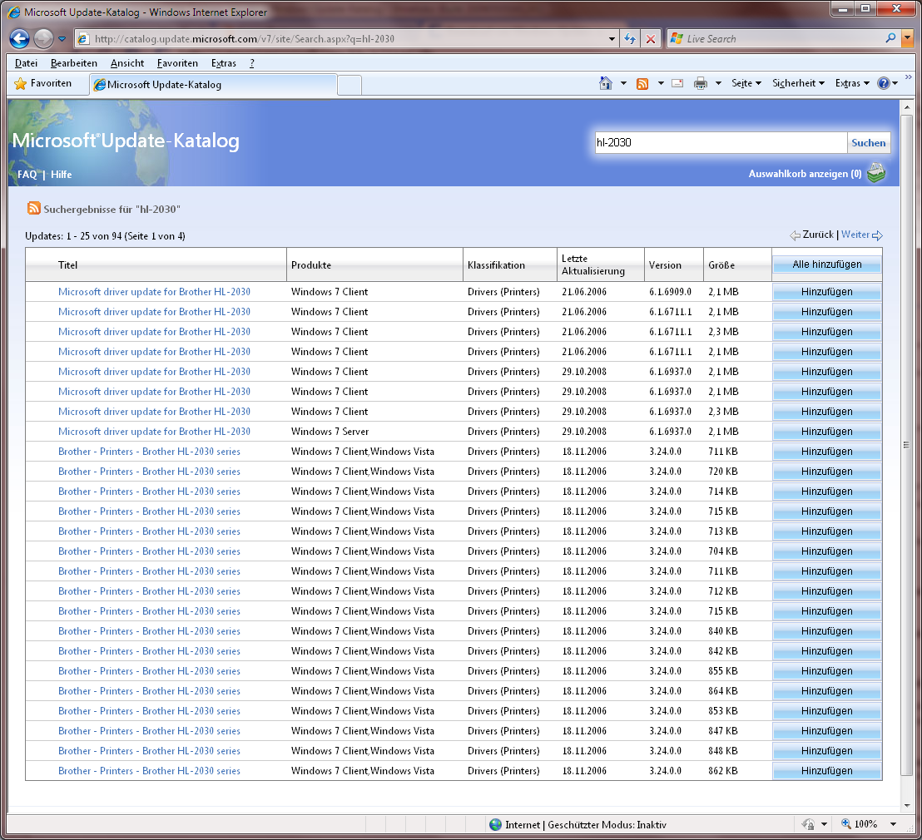This screenshot has height=840, width=922.
Task: Click the Internet zone globe icon
Action: (x=496, y=825)
